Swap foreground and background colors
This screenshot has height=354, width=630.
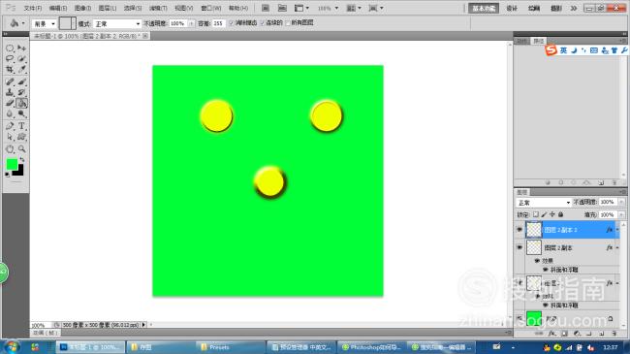pos(21,160)
